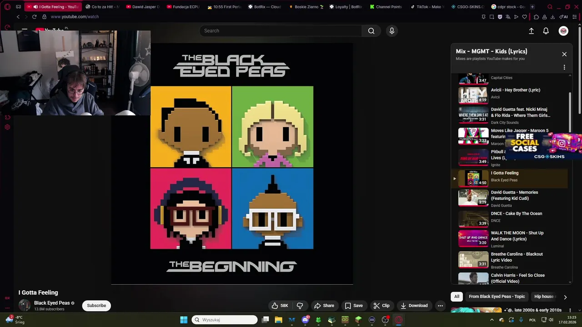
Task: Open Opera ad blocker shield icon
Action: pyautogui.click(x=500, y=17)
